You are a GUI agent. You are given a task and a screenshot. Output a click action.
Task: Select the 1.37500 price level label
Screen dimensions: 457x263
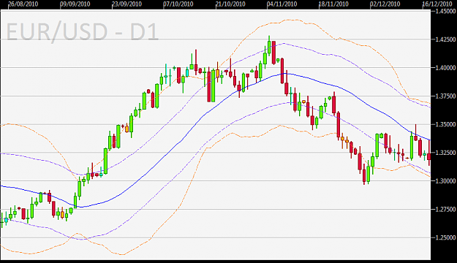click(445, 96)
